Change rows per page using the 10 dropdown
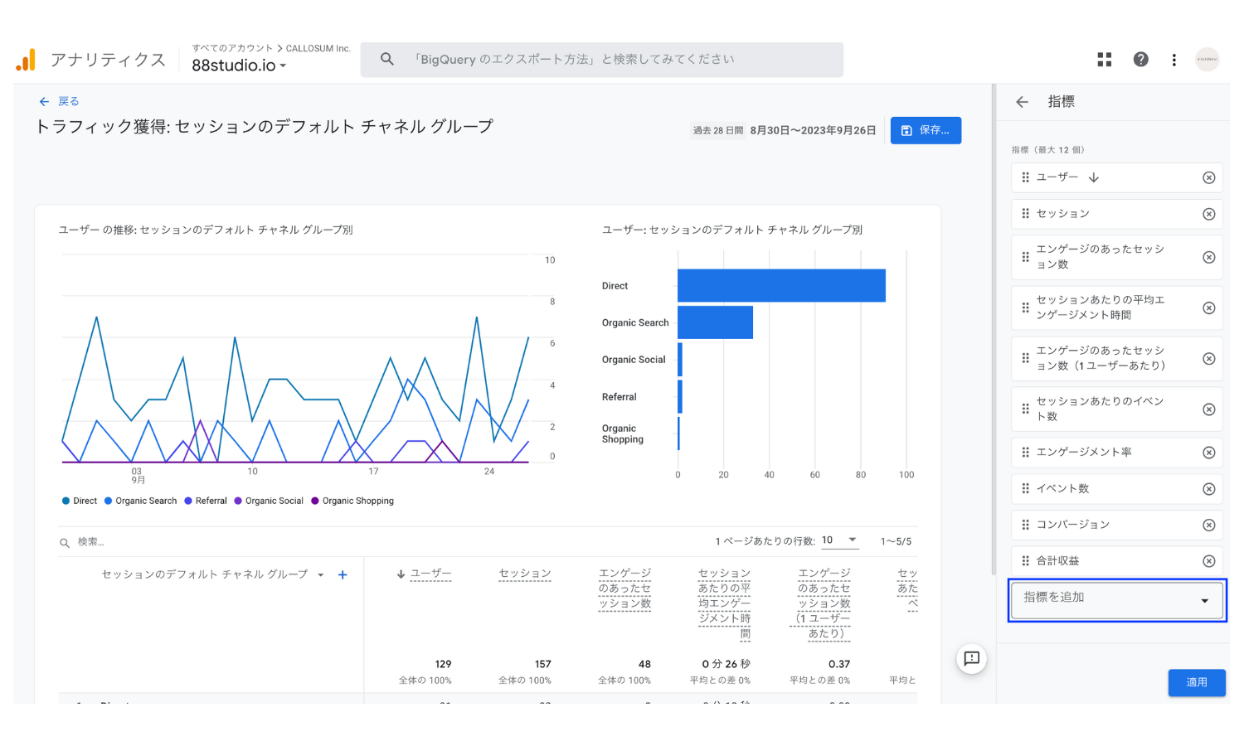 pos(839,540)
